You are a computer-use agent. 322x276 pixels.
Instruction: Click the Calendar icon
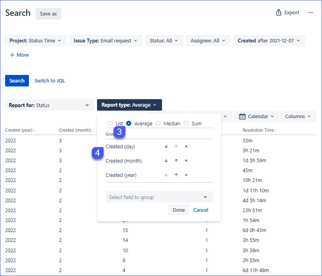pyautogui.click(x=242, y=117)
